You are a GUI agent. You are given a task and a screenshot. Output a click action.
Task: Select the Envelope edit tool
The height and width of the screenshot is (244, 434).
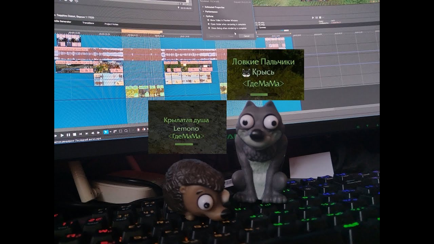tap(115, 131)
